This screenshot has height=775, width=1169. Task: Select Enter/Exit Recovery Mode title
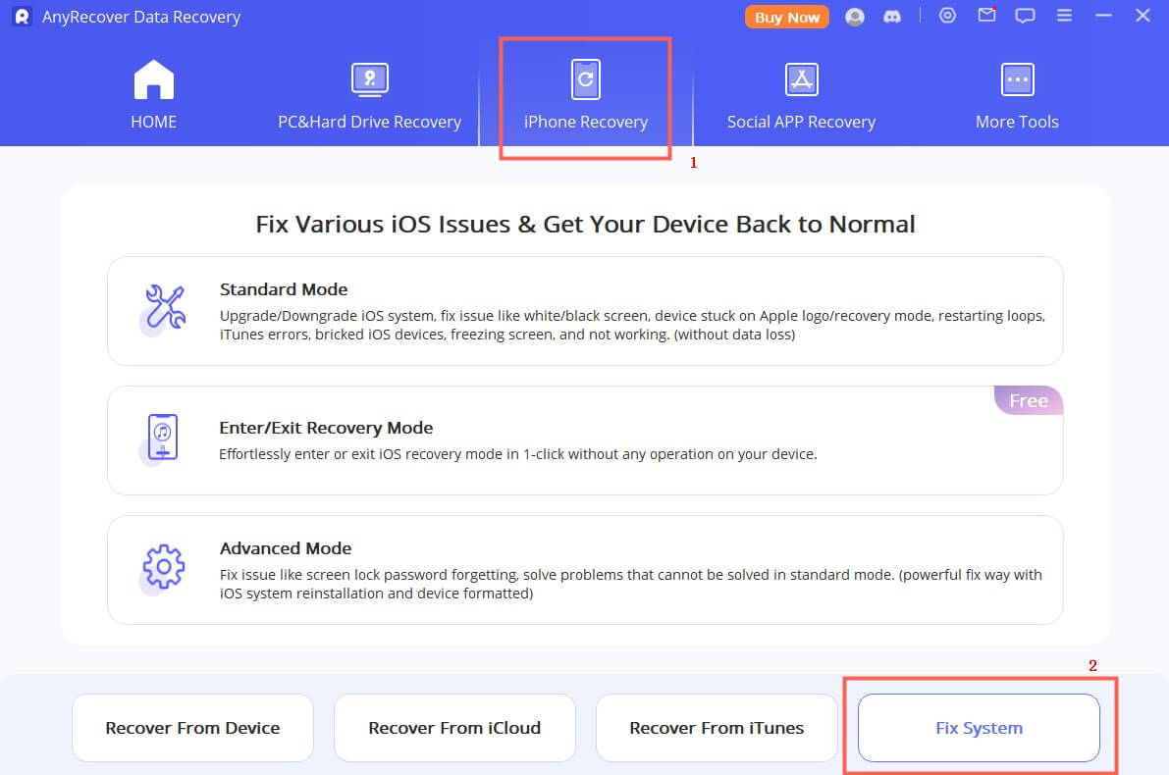[326, 428]
